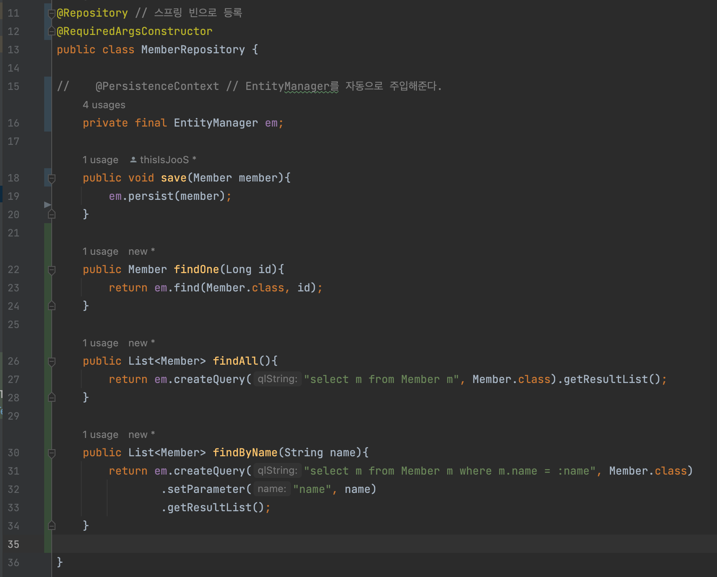This screenshot has height=577, width=717.
Task: Click getResultList call on line 33
Action: click(x=209, y=507)
